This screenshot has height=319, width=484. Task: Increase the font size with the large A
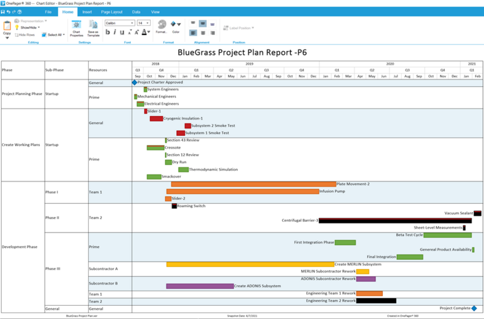(137, 32)
